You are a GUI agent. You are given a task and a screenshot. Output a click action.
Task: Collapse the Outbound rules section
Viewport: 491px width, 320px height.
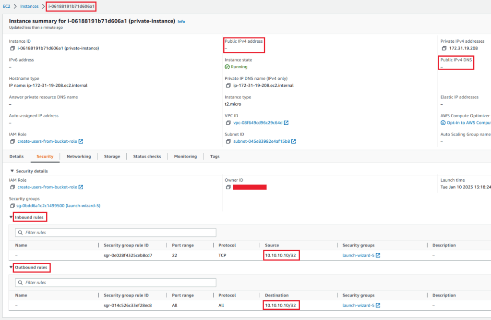tap(12, 267)
